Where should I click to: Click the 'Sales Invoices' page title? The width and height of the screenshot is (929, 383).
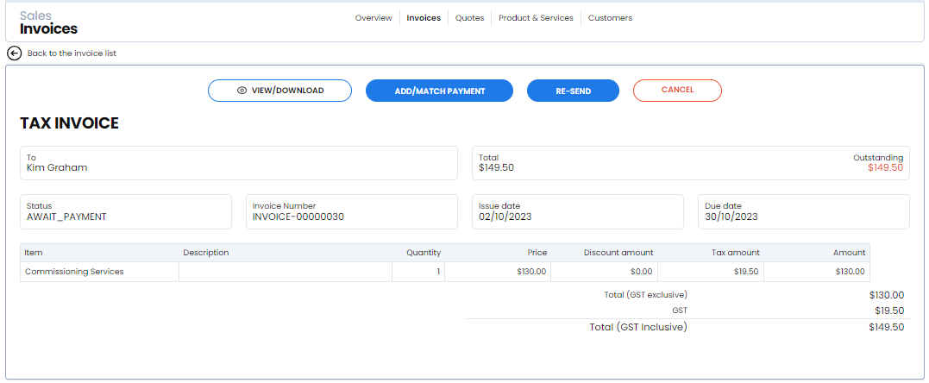click(48, 22)
